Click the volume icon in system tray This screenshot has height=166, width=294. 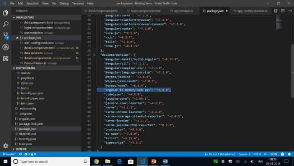coord(237,161)
